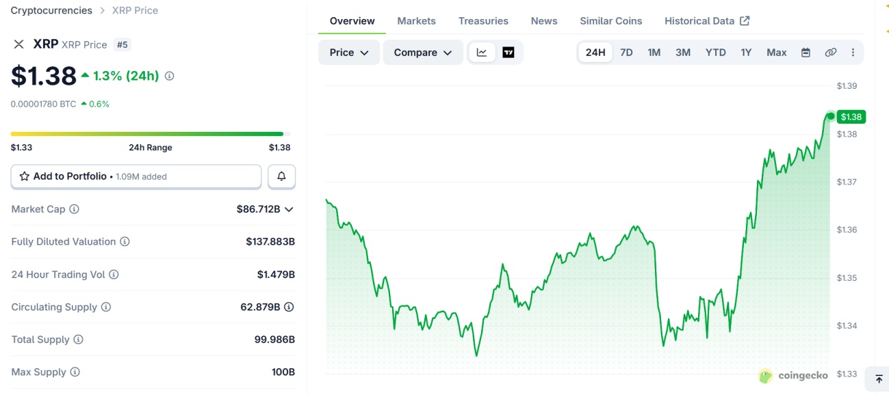This screenshot has width=889, height=395.
Task: Open the calendar date range picker
Action: (x=806, y=53)
